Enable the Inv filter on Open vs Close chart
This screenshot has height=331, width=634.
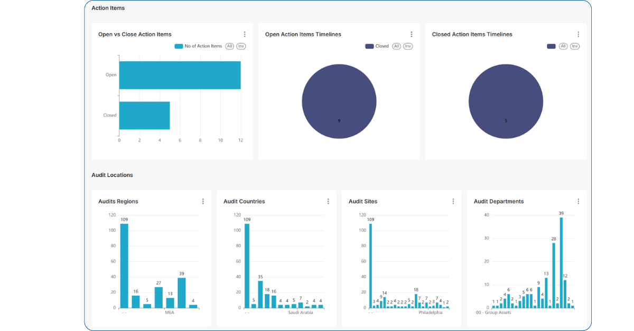pyautogui.click(x=241, y=46)
